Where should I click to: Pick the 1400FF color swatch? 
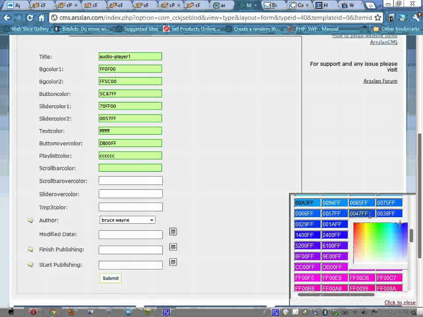[307, 235]
